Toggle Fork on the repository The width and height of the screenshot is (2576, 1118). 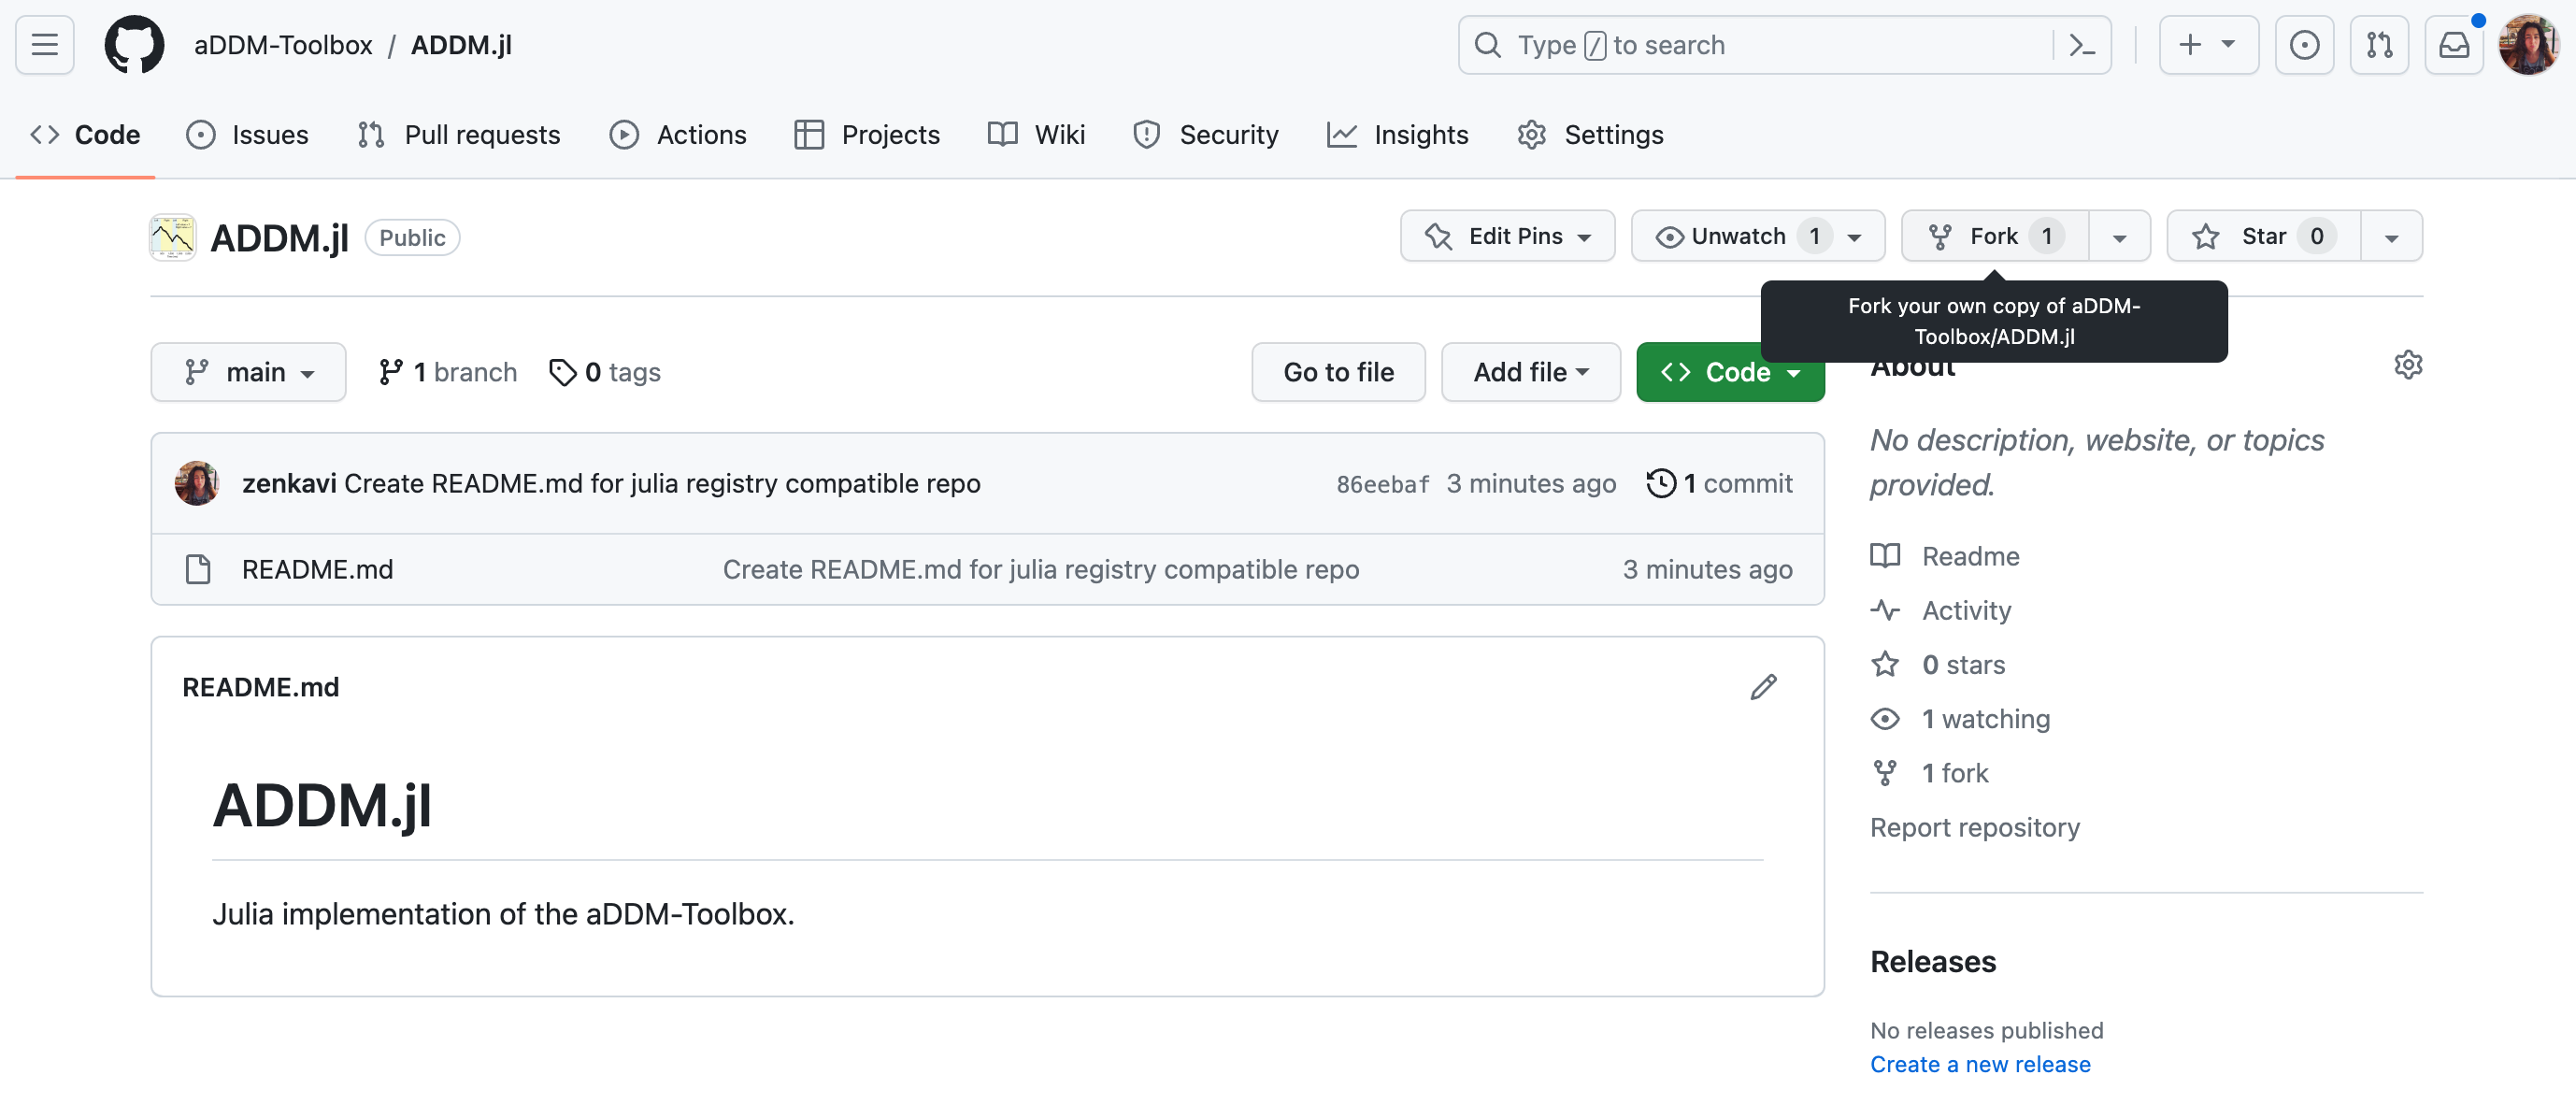click(x=1995, y=236)
